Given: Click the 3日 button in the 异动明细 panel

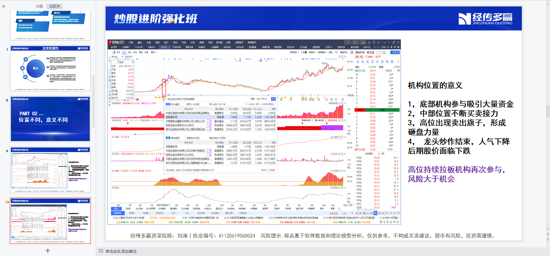Looking at the screenshot, I should [273, 99].
